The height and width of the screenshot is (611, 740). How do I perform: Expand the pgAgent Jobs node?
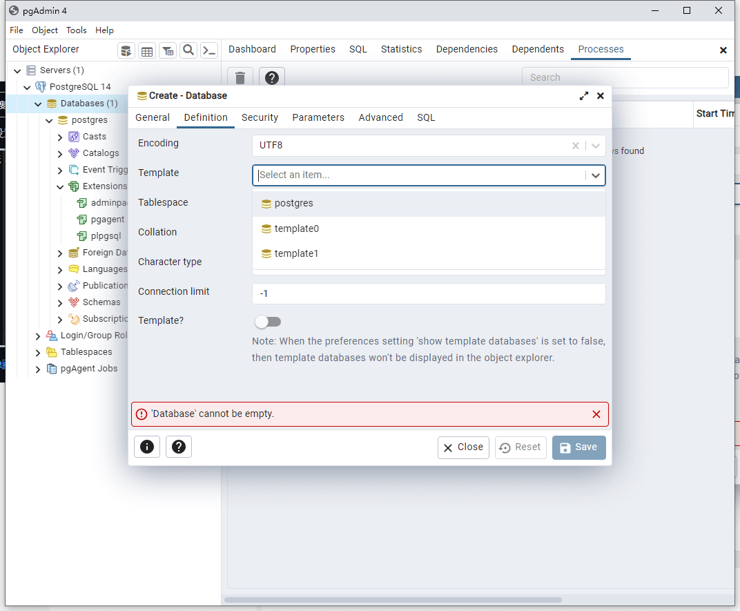(38, 369)
